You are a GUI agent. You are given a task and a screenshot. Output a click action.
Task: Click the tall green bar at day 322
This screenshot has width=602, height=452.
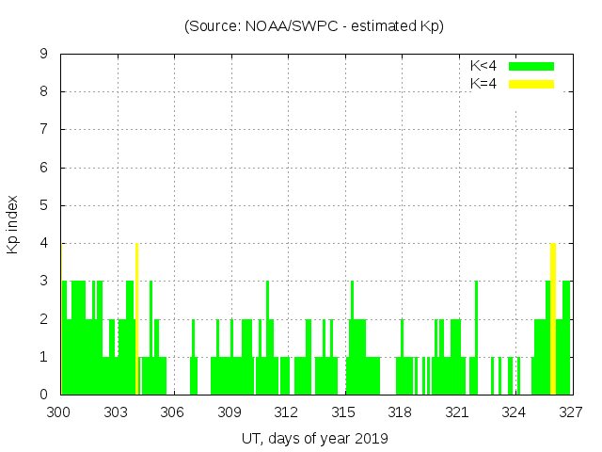pyautogui.click(x=476, y=337)
